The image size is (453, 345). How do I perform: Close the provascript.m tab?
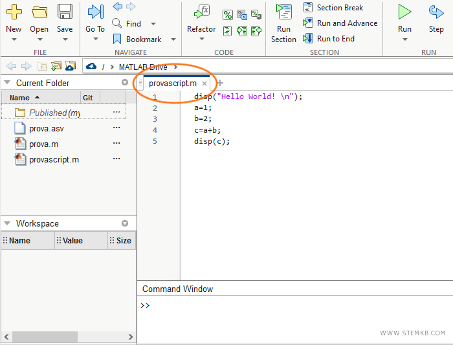[x=204, y=83]
